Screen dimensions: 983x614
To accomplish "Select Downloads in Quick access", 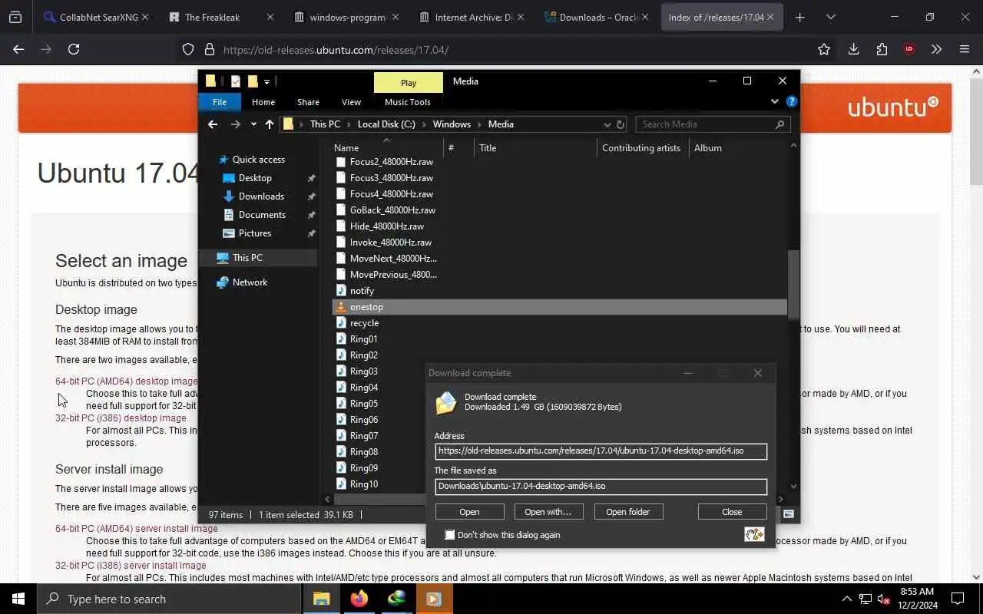I will [261, 196].
